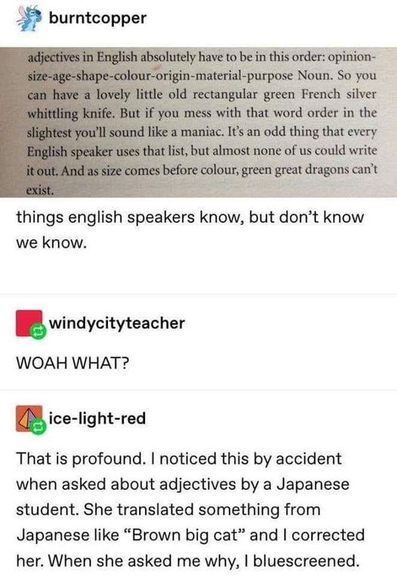The image size is (397, 576).
Task: Click reblog badge on windycityteacher avatar
Action: pos(37,331)
